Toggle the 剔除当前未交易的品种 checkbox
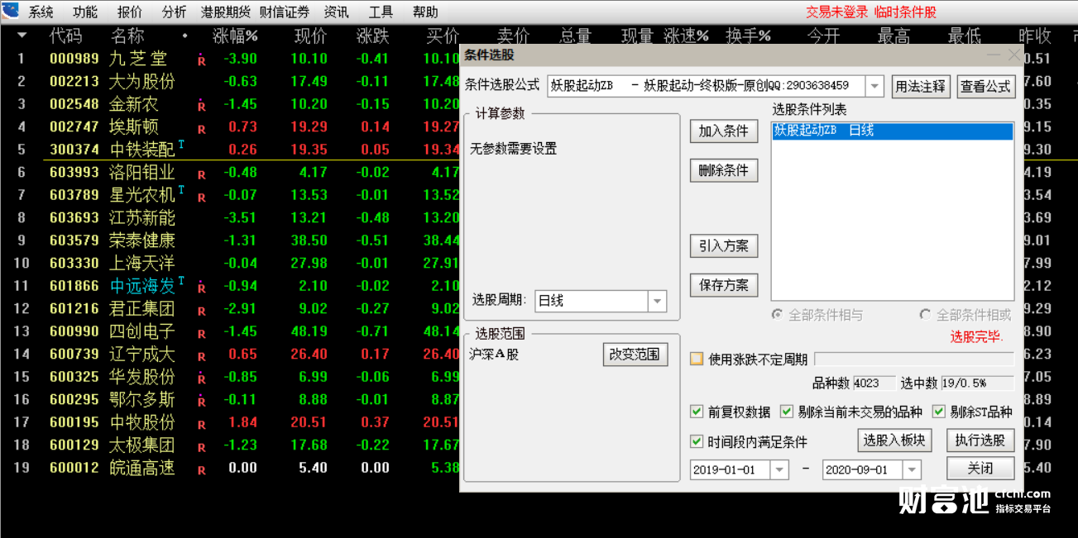 786,412
